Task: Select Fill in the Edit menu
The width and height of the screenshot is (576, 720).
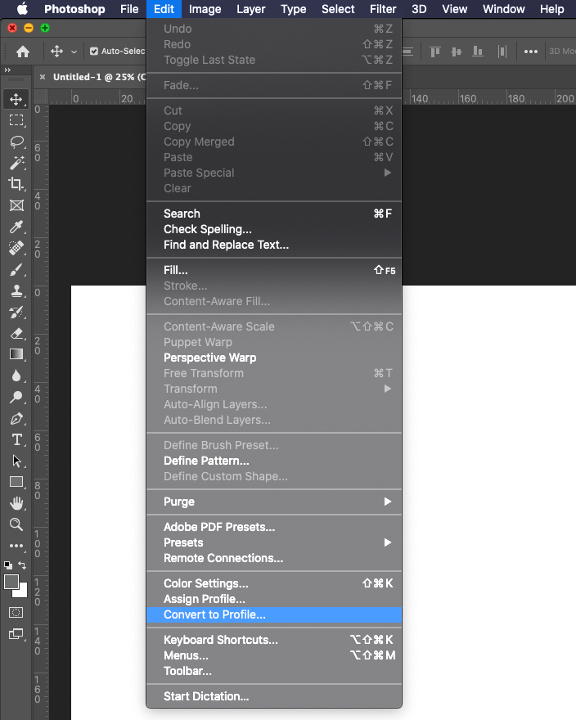Action: [274, 270]
